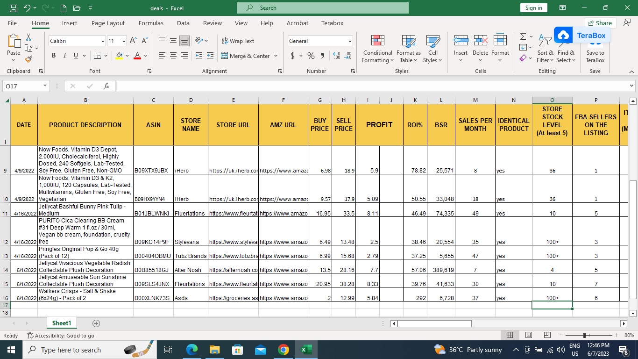Screen dimensions: 638x359
Task: Save the workbook using the Save icon
Action: click(14, 8)
